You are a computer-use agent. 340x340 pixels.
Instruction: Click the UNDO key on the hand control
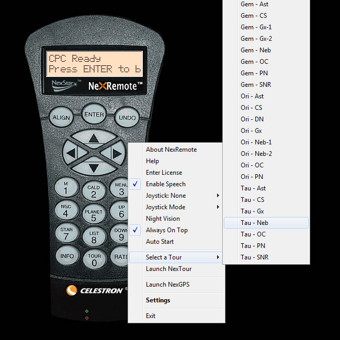coord(127,117)
